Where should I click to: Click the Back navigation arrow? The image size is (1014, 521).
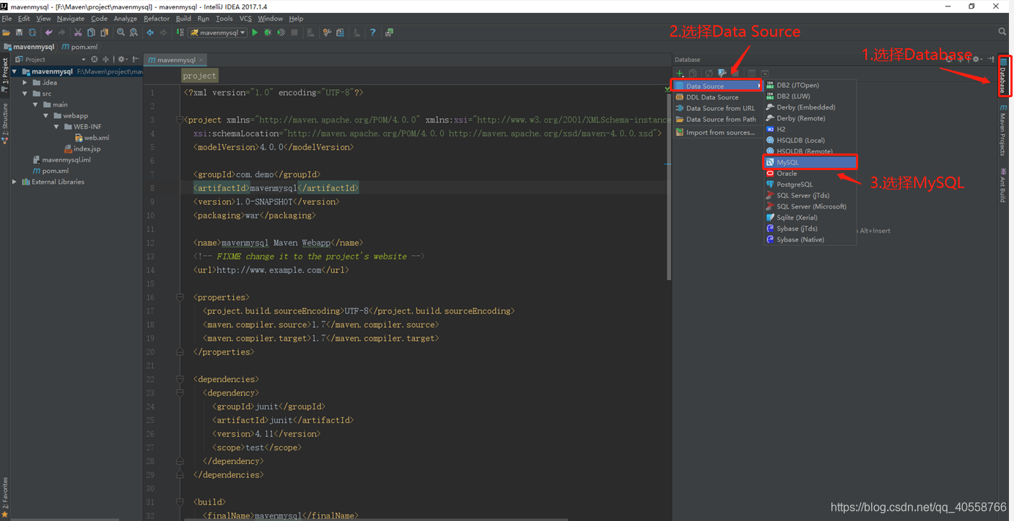pos(150,32)
